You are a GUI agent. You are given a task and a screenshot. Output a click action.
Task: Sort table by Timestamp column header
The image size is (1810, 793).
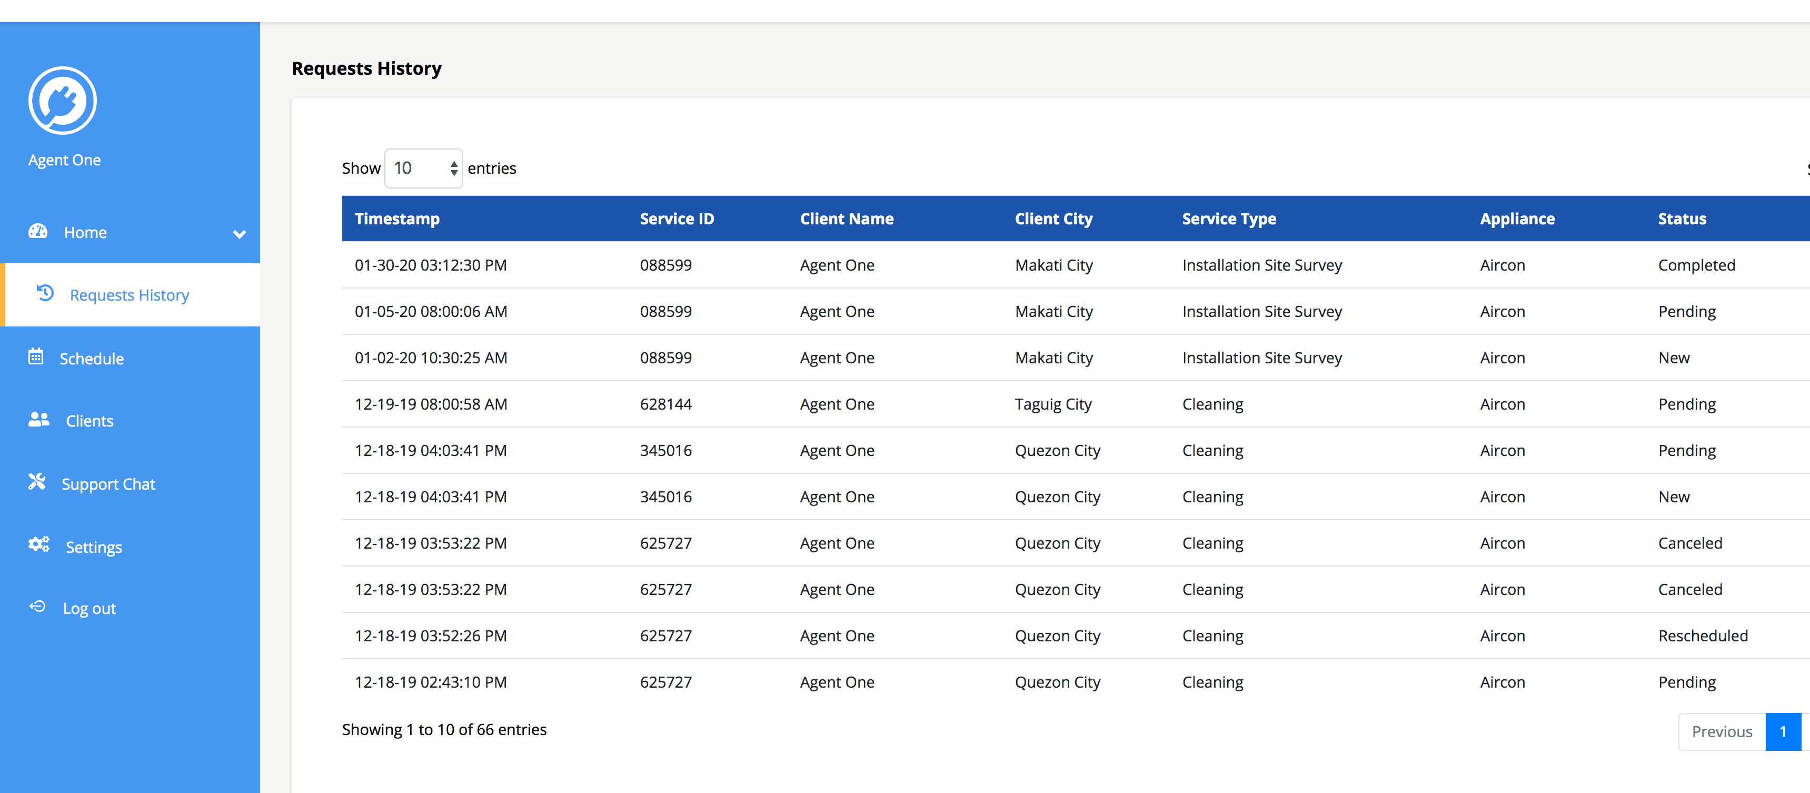click(397, 219)
